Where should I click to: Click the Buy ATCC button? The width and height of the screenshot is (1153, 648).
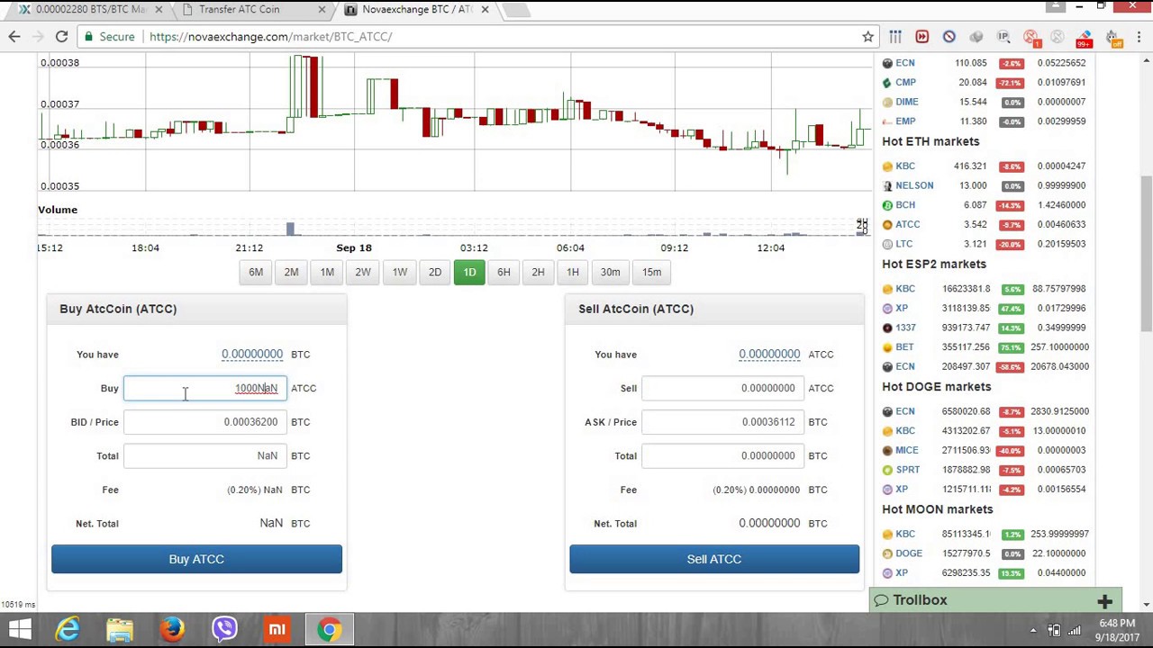tap(196, 559)
